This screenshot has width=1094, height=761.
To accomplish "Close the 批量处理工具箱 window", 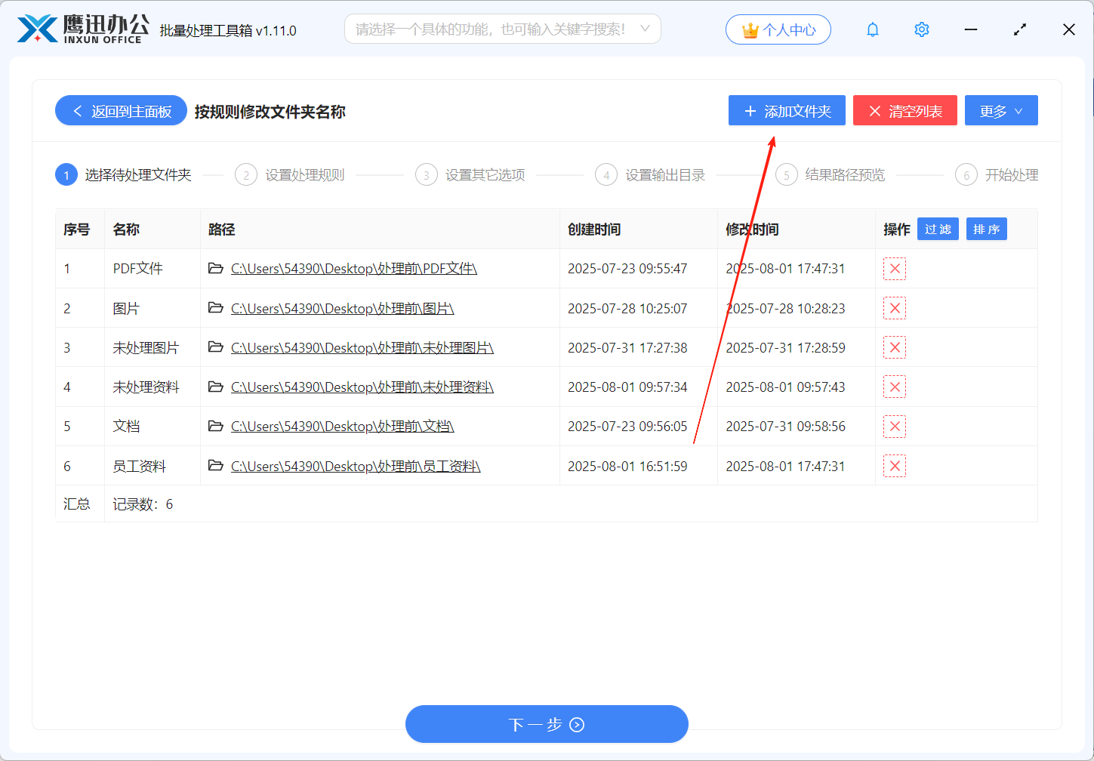I will (x=1069, y=29).
